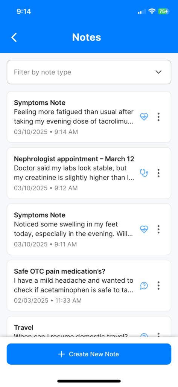This screenshot has height=387, width=178.
Task: Open three-dot menu for Travel note
Action: (x=158, y=335)
